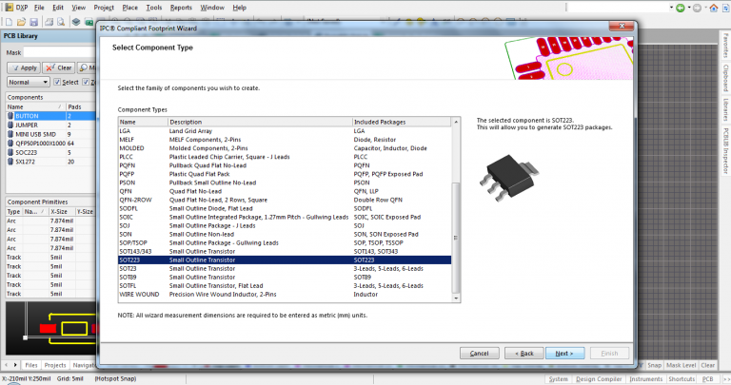Open the DXP system menu icon
Screen dimensions: 731x385
[9, 8]
